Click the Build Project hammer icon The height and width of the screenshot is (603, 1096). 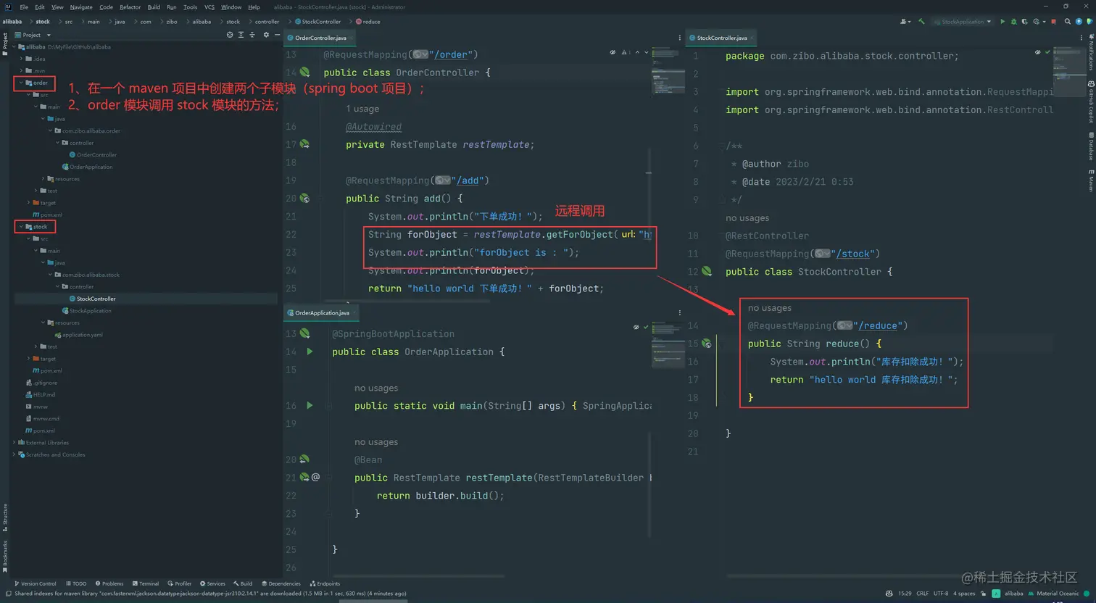point(921,22)
